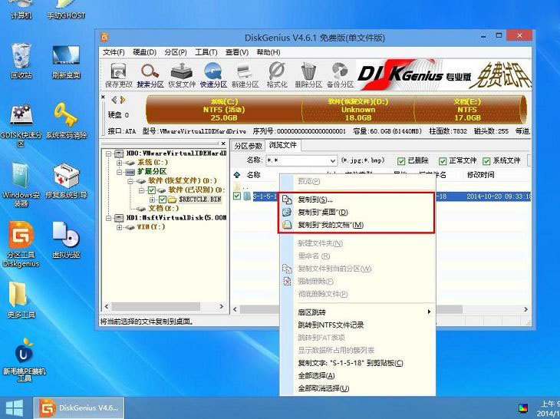The width and height of the screenshot is (560, 419).
Task: Select the 文档(E:) tree item
Action: click(x=163, y=209)
